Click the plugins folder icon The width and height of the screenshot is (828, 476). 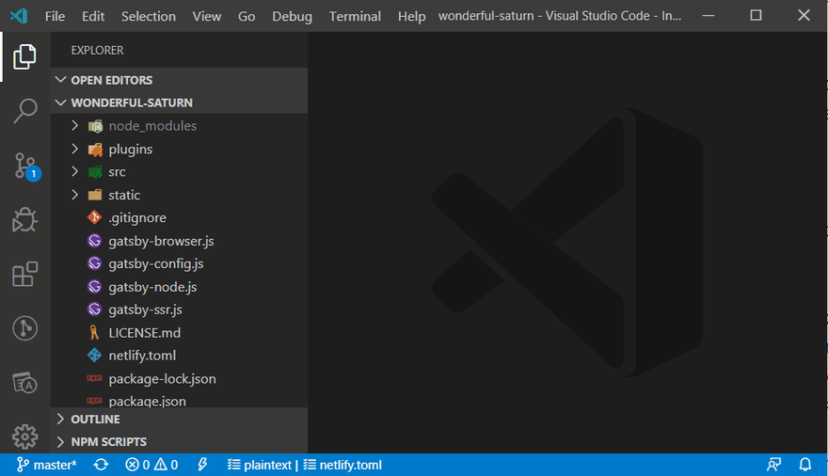(x=95, y=150)
